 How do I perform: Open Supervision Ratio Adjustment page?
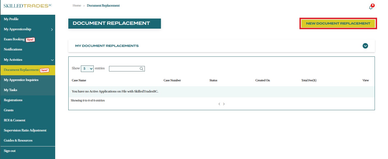[25, 130]
